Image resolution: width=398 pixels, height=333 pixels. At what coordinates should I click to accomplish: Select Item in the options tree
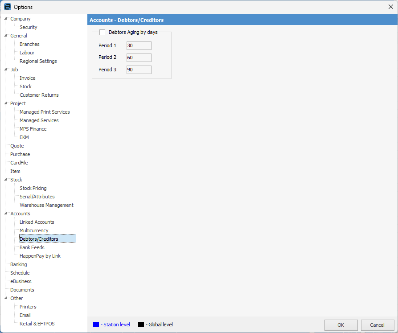[x=15, y=171]
